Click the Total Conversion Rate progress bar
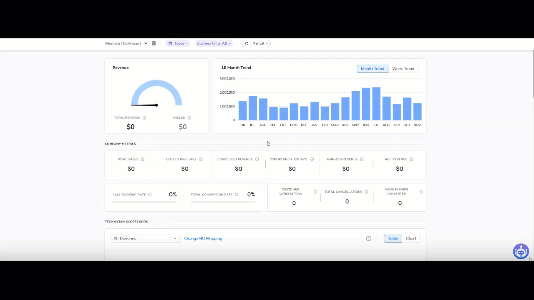 [x=223, y=202]
